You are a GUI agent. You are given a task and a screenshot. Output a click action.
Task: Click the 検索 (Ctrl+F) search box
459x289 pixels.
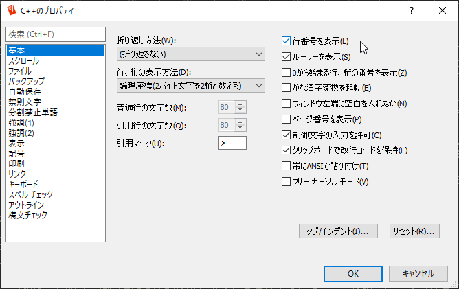pos(56,34)
